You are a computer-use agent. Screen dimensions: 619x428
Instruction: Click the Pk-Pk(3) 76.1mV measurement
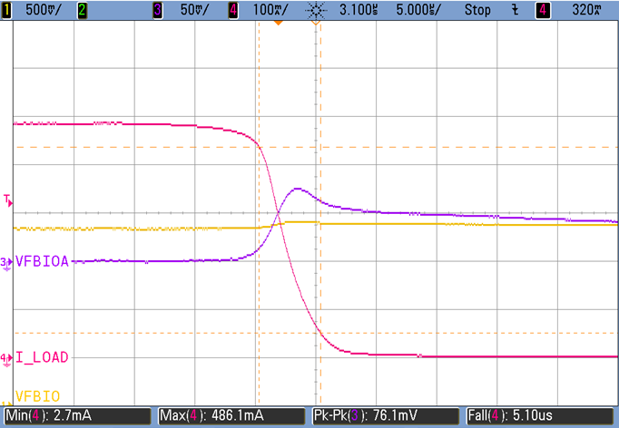pyautogui.click(x=386, y=415)
